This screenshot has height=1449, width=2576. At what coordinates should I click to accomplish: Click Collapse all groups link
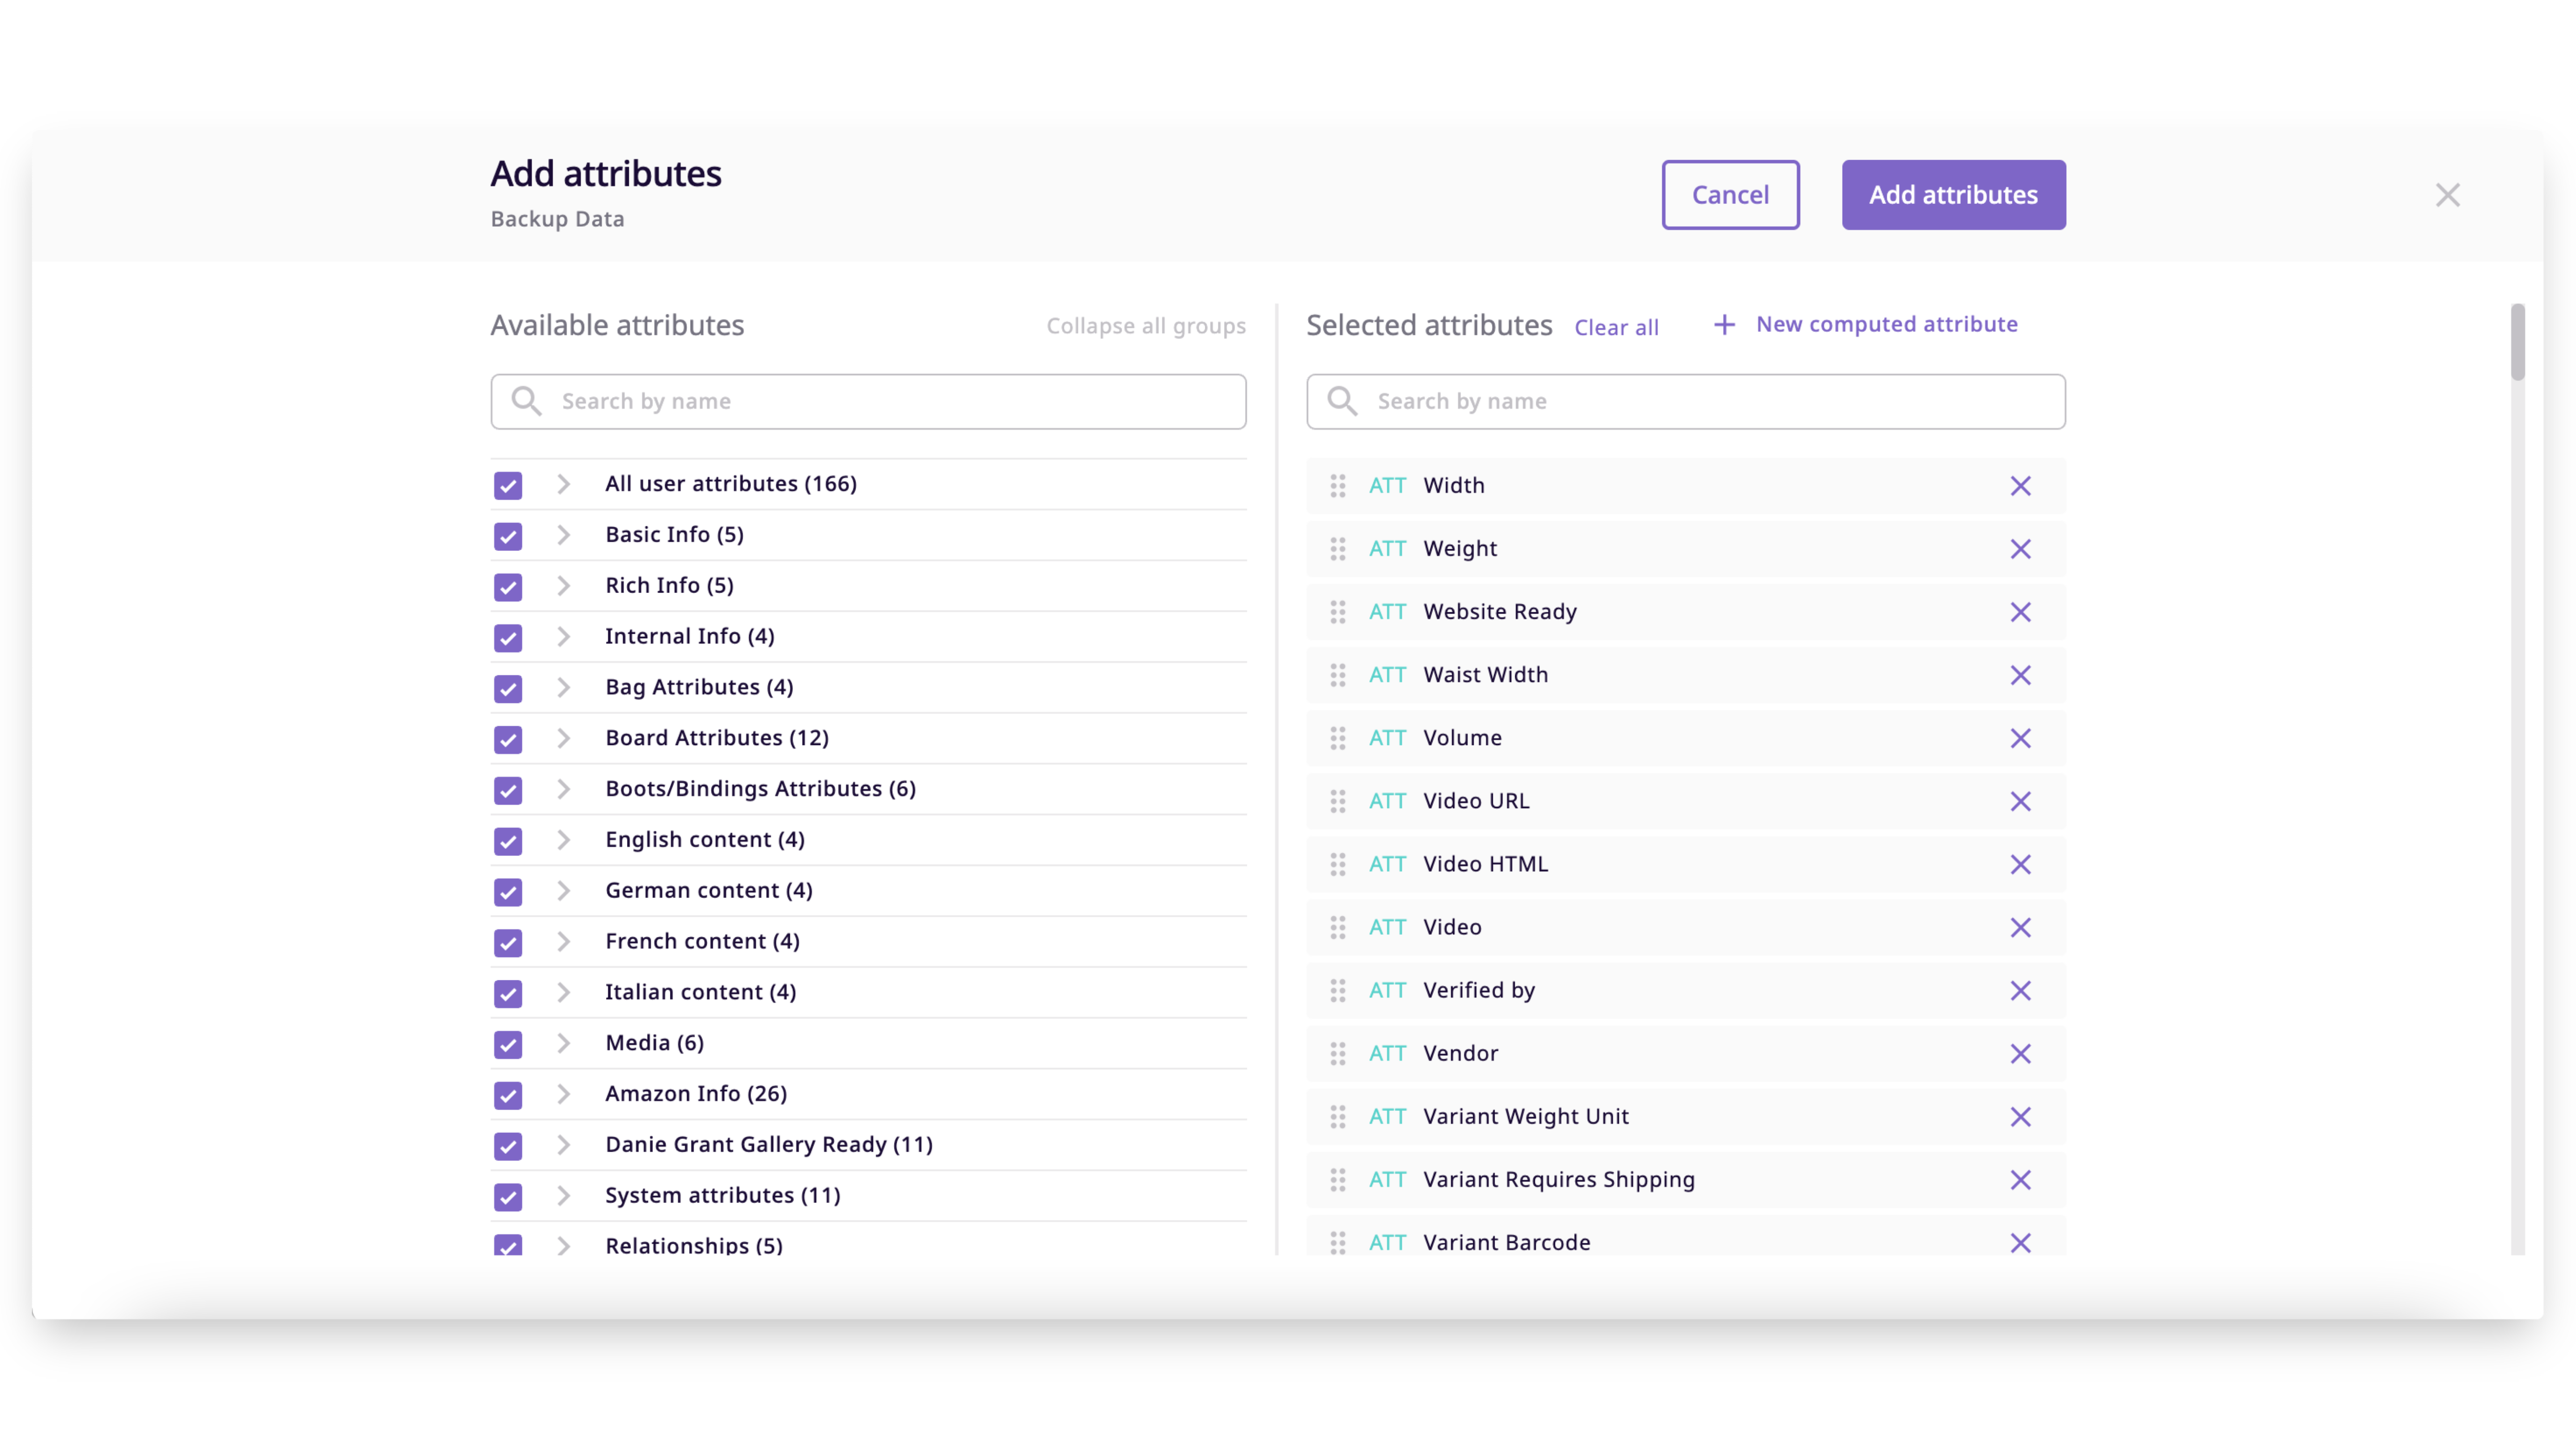(x=1146, y=326)
